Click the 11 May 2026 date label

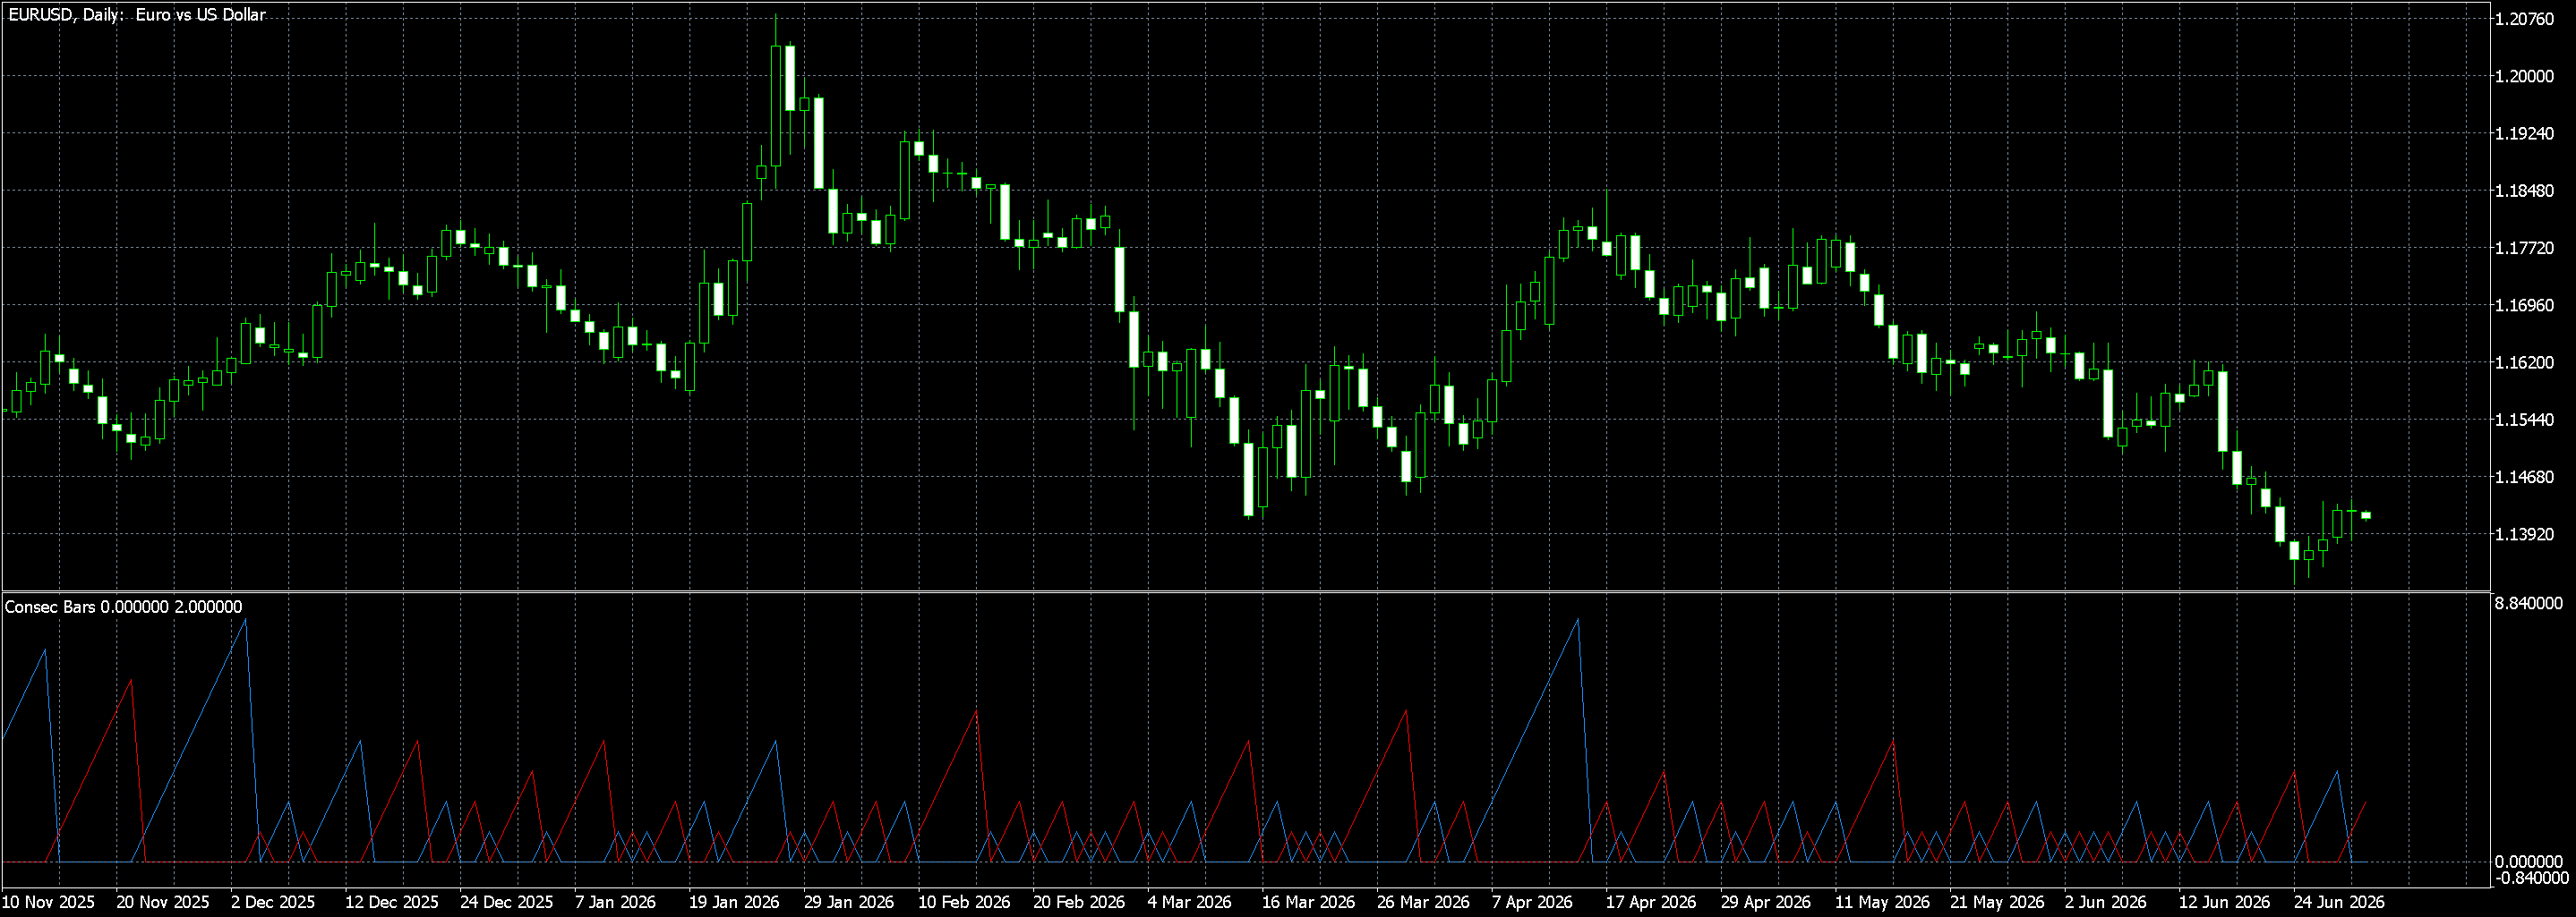1882,902
